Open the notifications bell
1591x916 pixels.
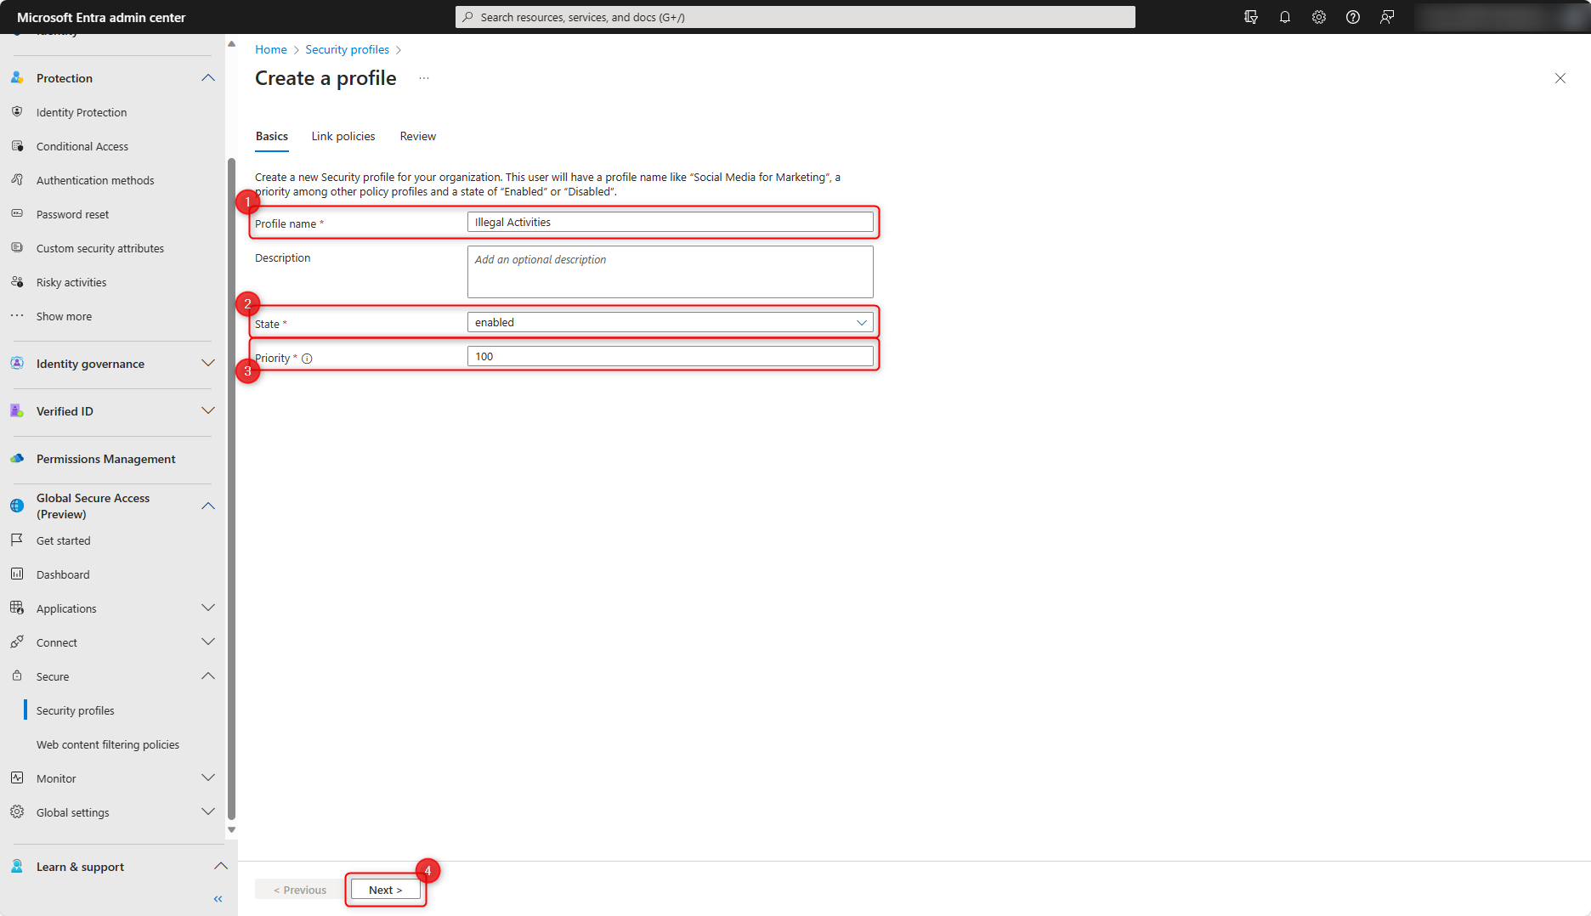point(1284,16)
